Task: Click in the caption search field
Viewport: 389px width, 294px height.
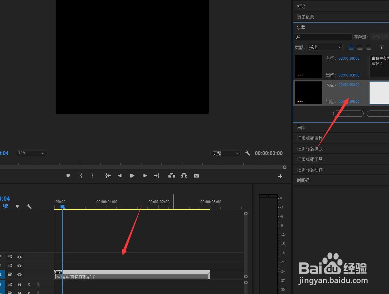Action: click(323, 37)
